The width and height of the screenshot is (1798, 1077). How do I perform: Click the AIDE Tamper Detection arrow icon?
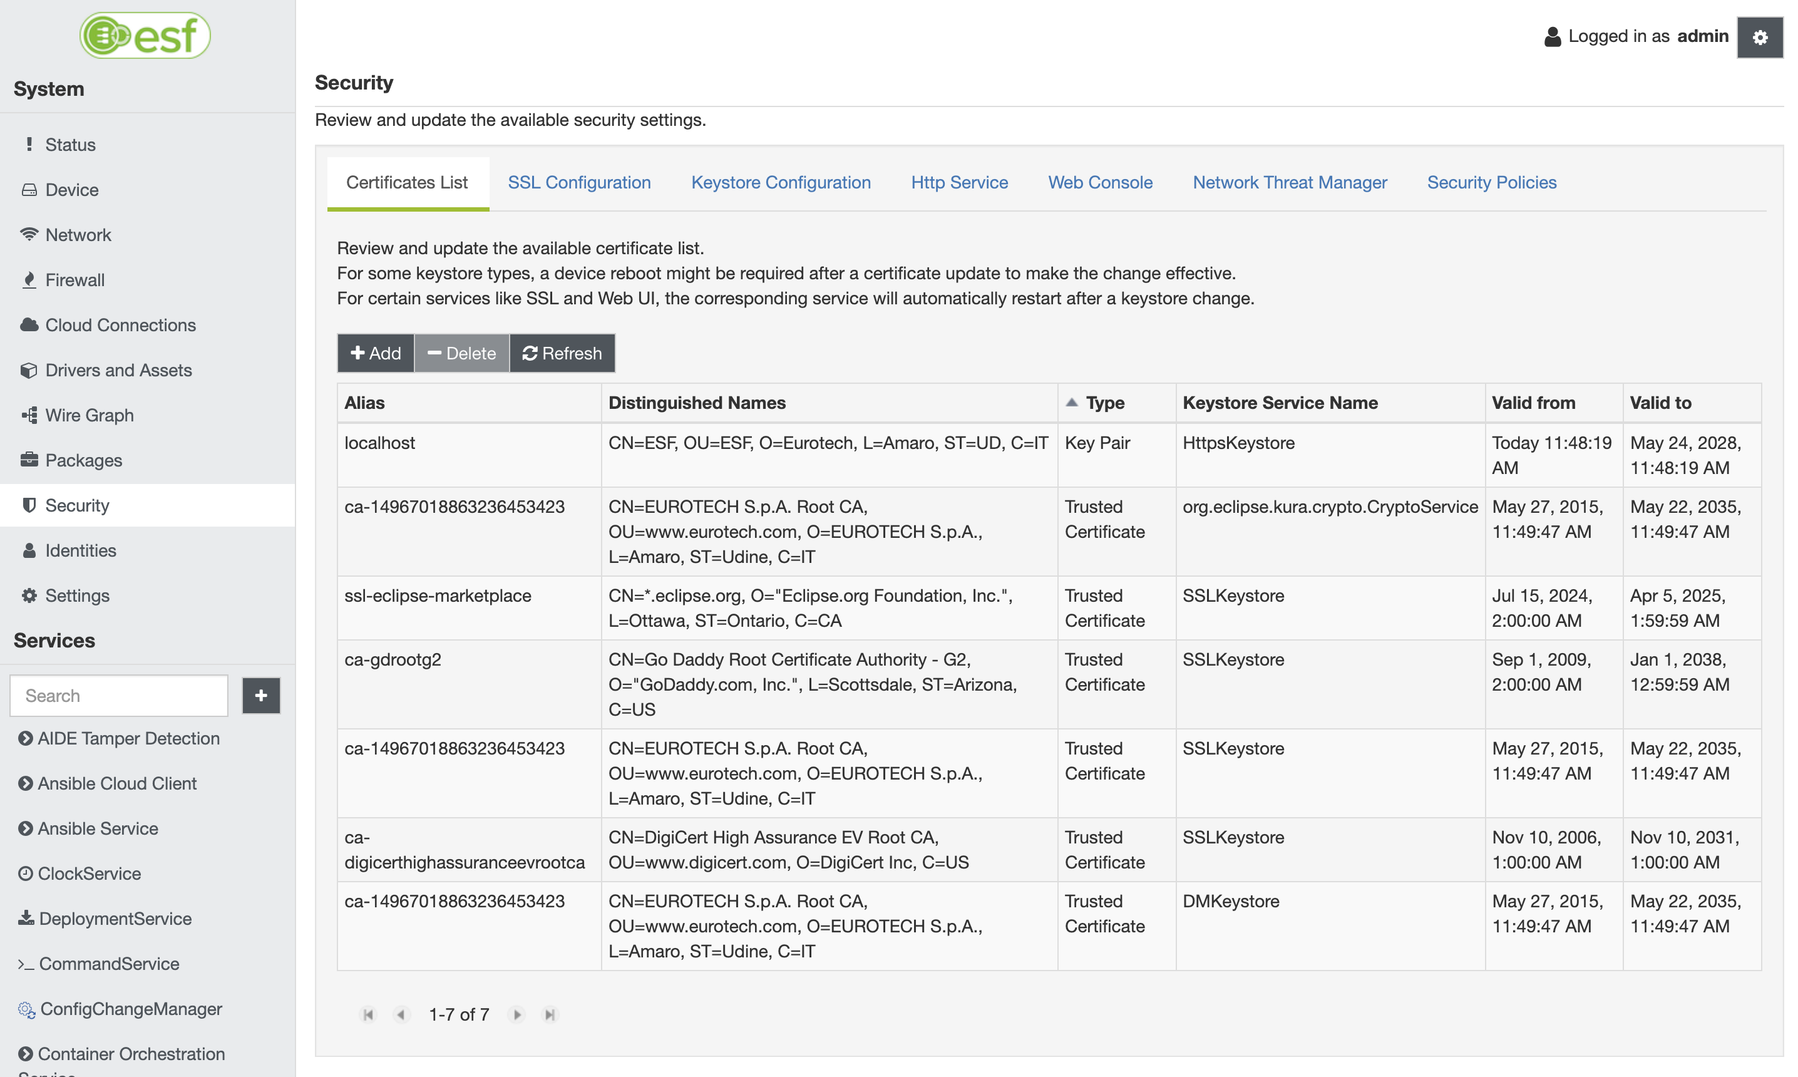coord(26,738)
